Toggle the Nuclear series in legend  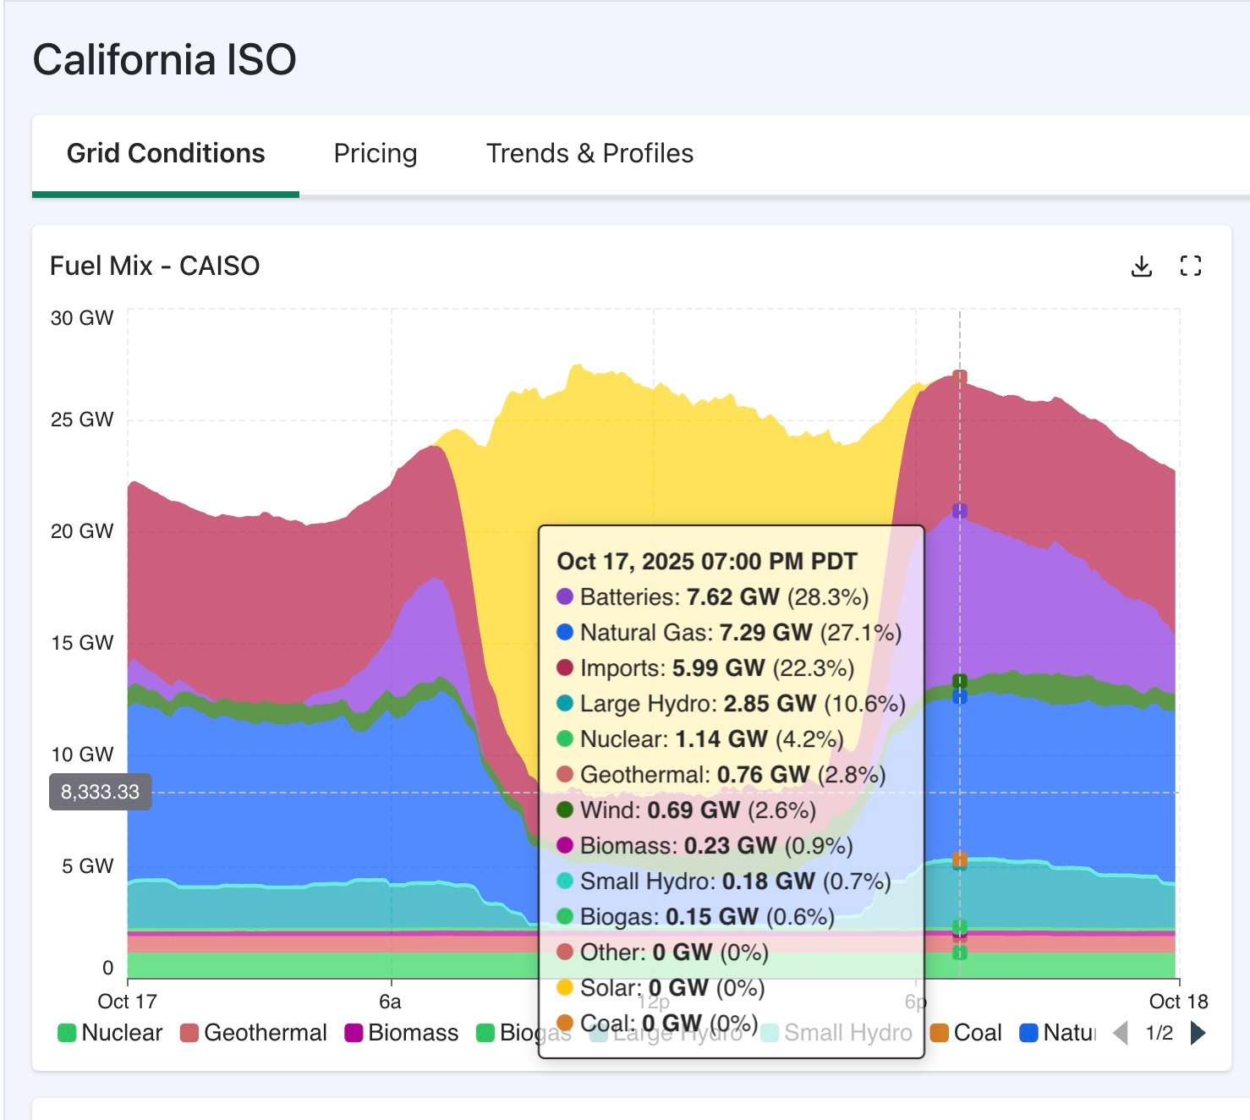pyautogui.click(x=110, y=1033)
